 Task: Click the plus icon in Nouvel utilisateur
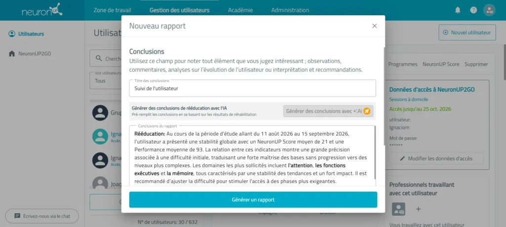pos(446,33)
